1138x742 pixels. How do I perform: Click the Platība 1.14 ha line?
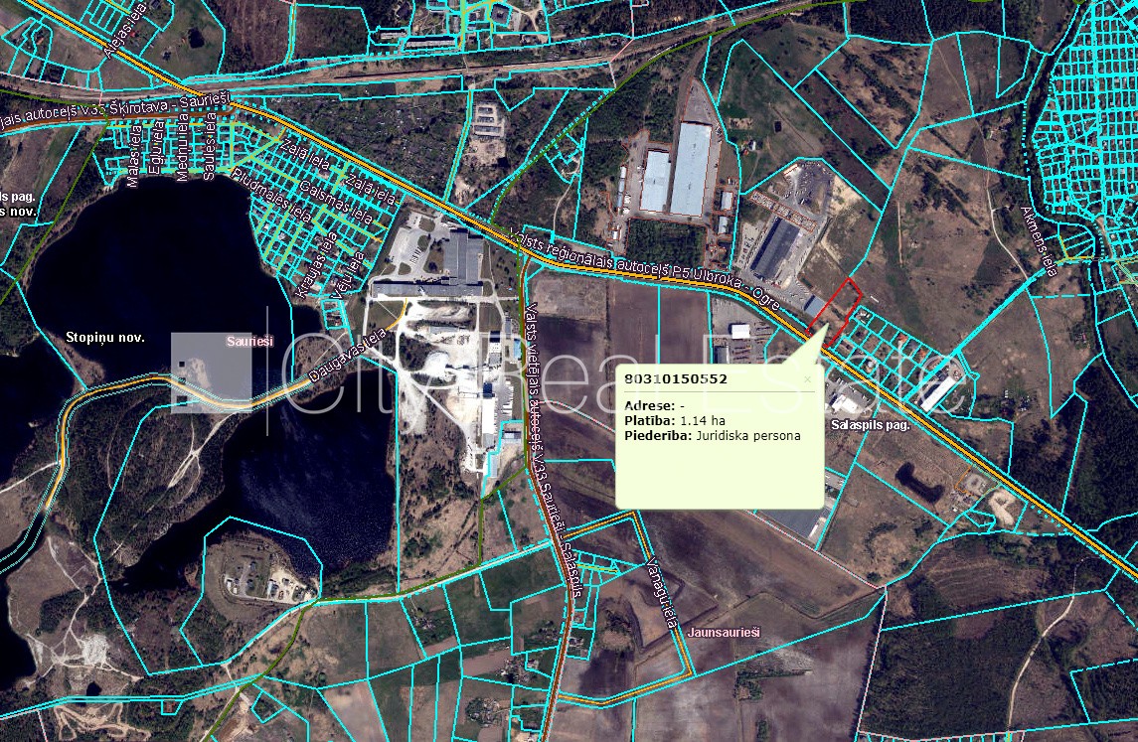(x=675, y=421)
